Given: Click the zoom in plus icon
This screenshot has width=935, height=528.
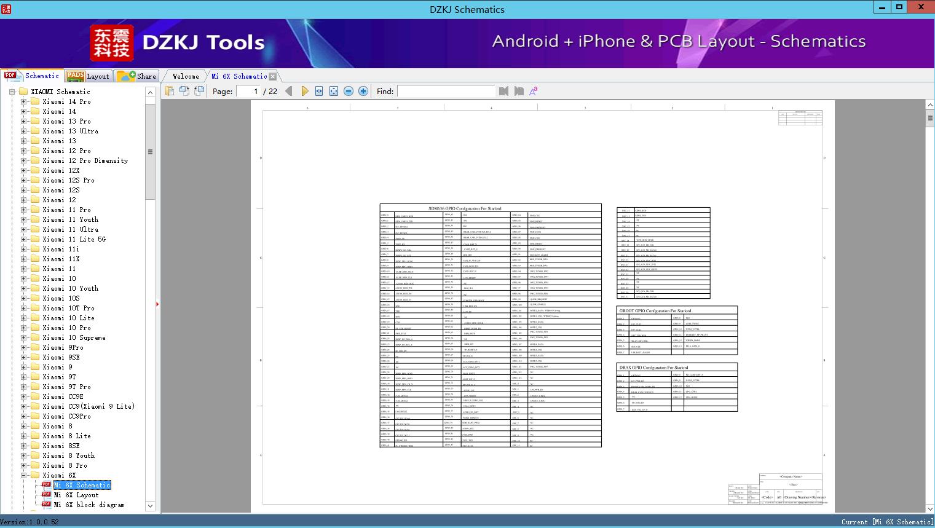Looking at the screenshot, I should point(363,91).
